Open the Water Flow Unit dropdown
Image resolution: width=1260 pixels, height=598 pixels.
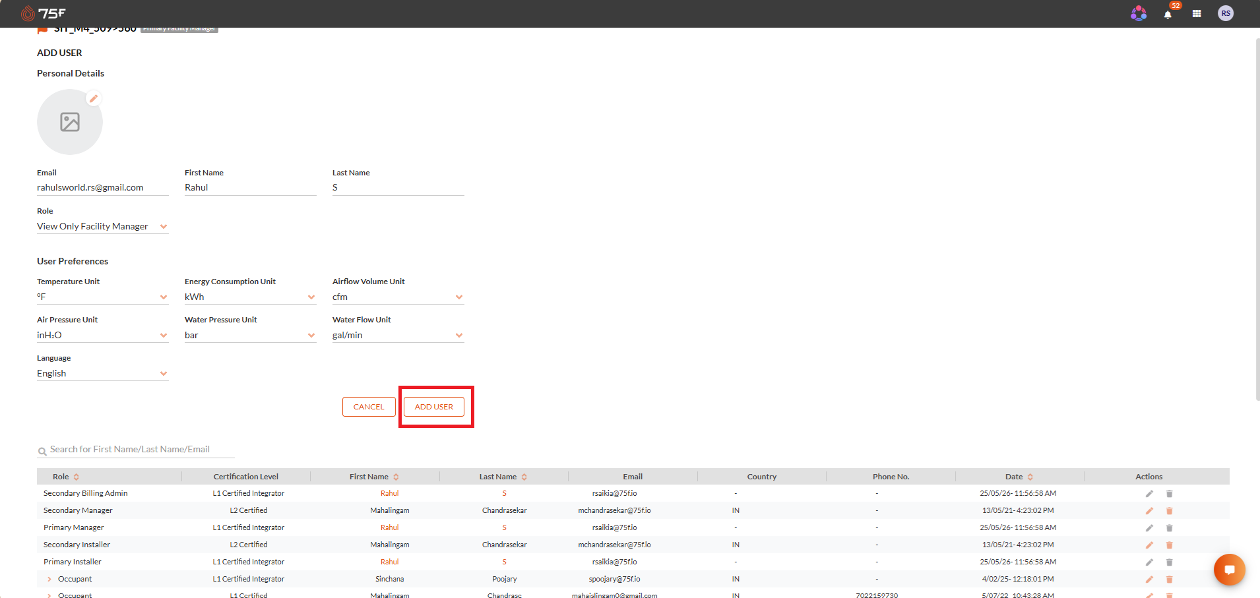point(398,335)
